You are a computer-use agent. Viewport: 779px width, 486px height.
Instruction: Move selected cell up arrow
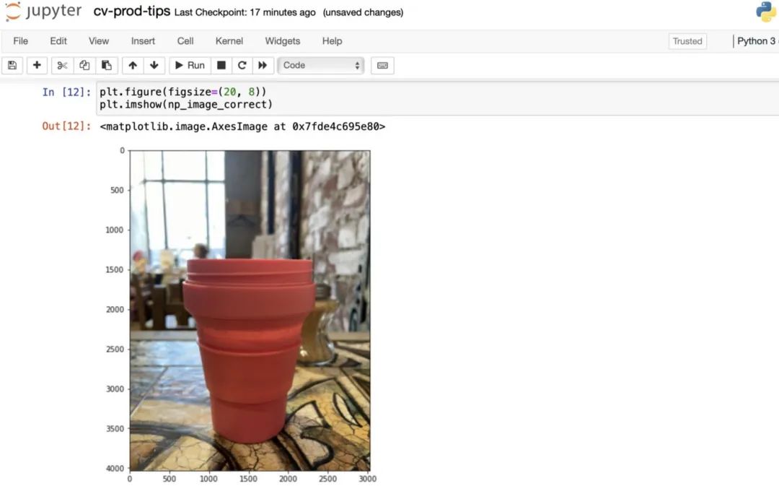tap(133, 65)
